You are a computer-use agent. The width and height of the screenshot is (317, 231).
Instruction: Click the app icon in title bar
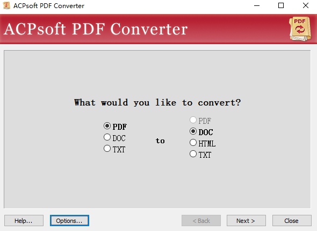tap(6, 5)
